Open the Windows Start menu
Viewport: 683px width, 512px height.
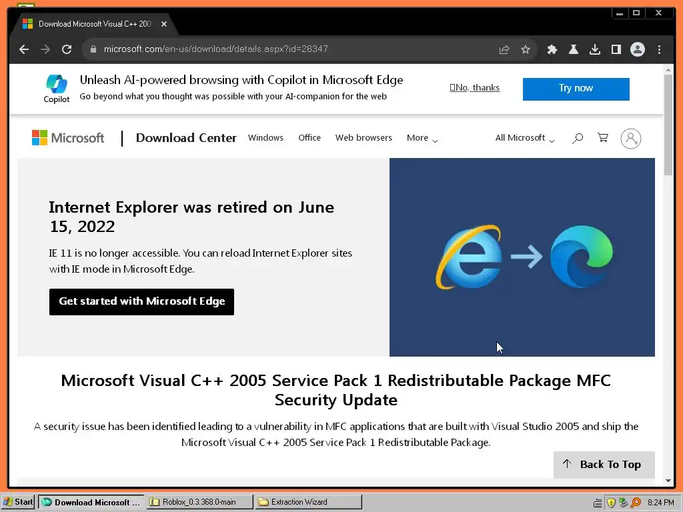point(18,502)
